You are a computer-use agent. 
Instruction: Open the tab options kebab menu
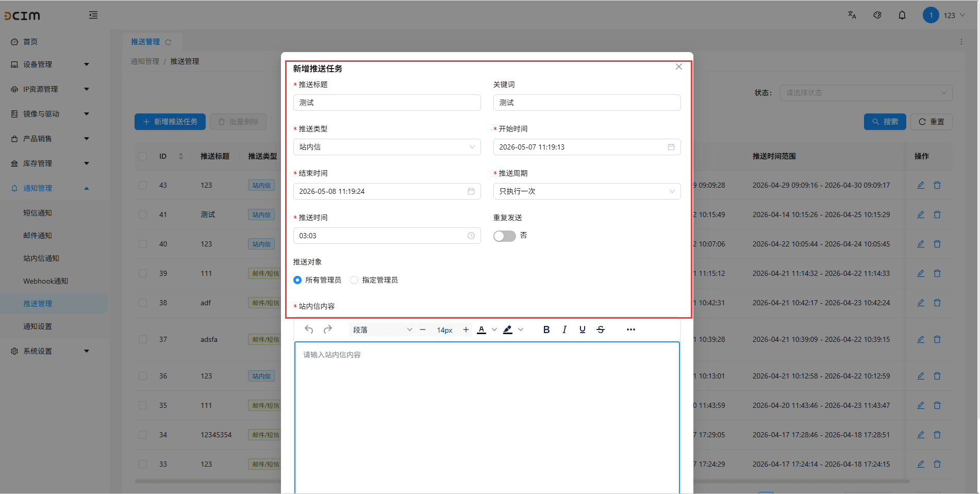click(x=961, y=42)
